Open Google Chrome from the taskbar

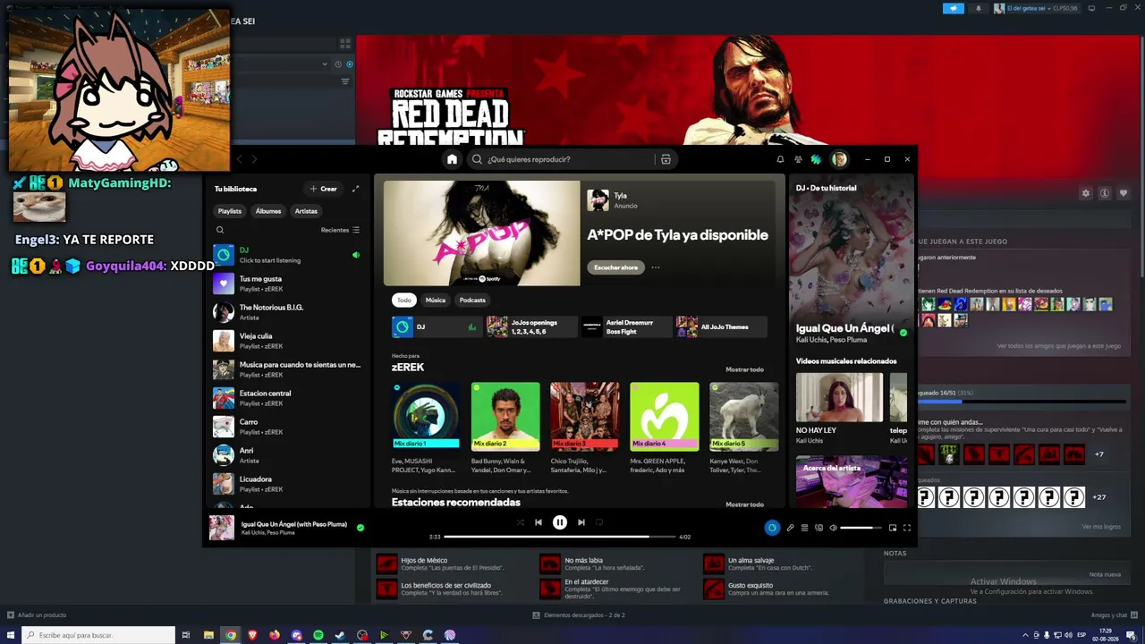(x=231, y=635)
